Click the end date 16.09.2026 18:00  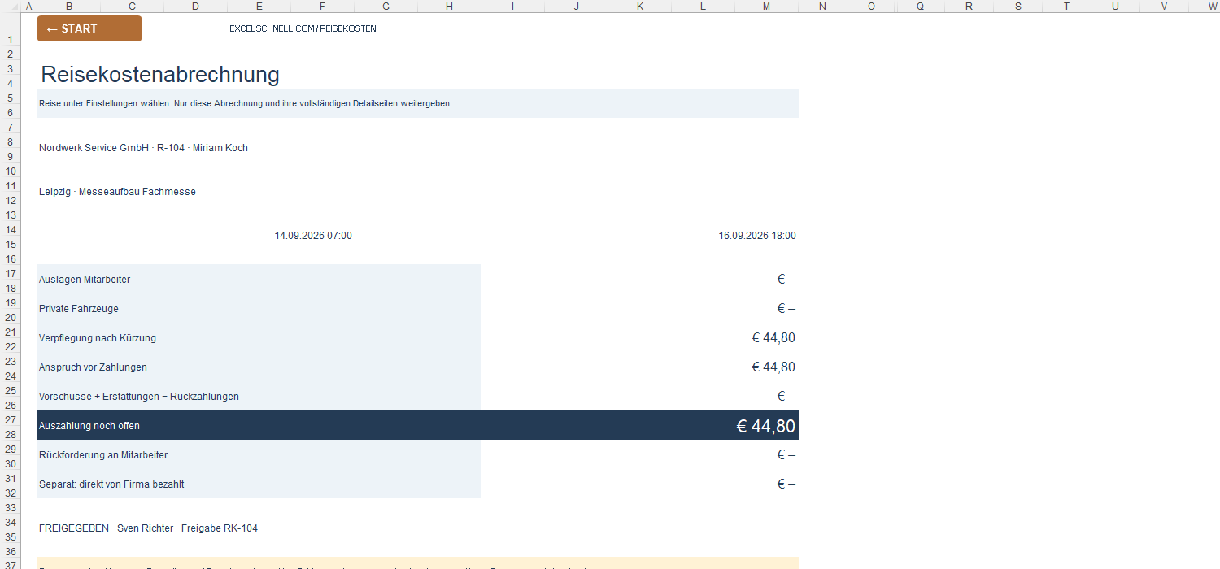point(757,236)
